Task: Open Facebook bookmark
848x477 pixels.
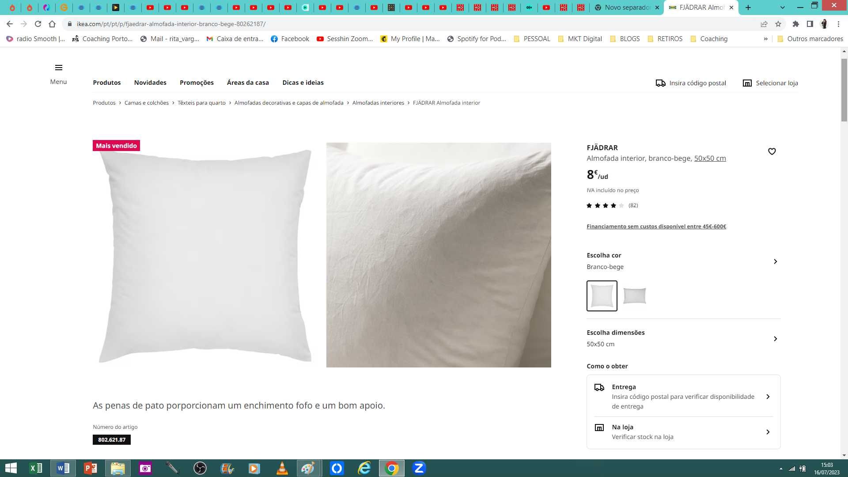Action: (x=290, y=39)
